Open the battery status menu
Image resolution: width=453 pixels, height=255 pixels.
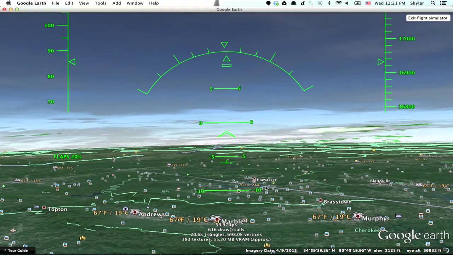click(357, 3)
